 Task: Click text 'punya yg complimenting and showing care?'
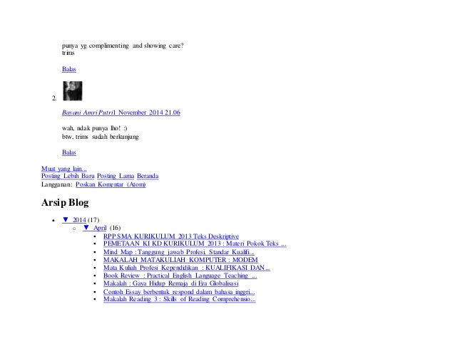point(123,46)
